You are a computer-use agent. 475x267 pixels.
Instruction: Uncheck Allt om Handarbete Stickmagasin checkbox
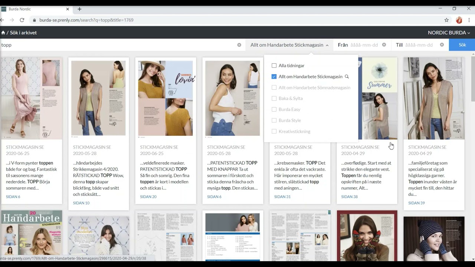coord(274,76)
